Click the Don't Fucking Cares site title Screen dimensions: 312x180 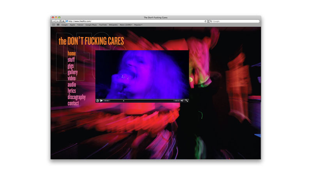(91, 41)
